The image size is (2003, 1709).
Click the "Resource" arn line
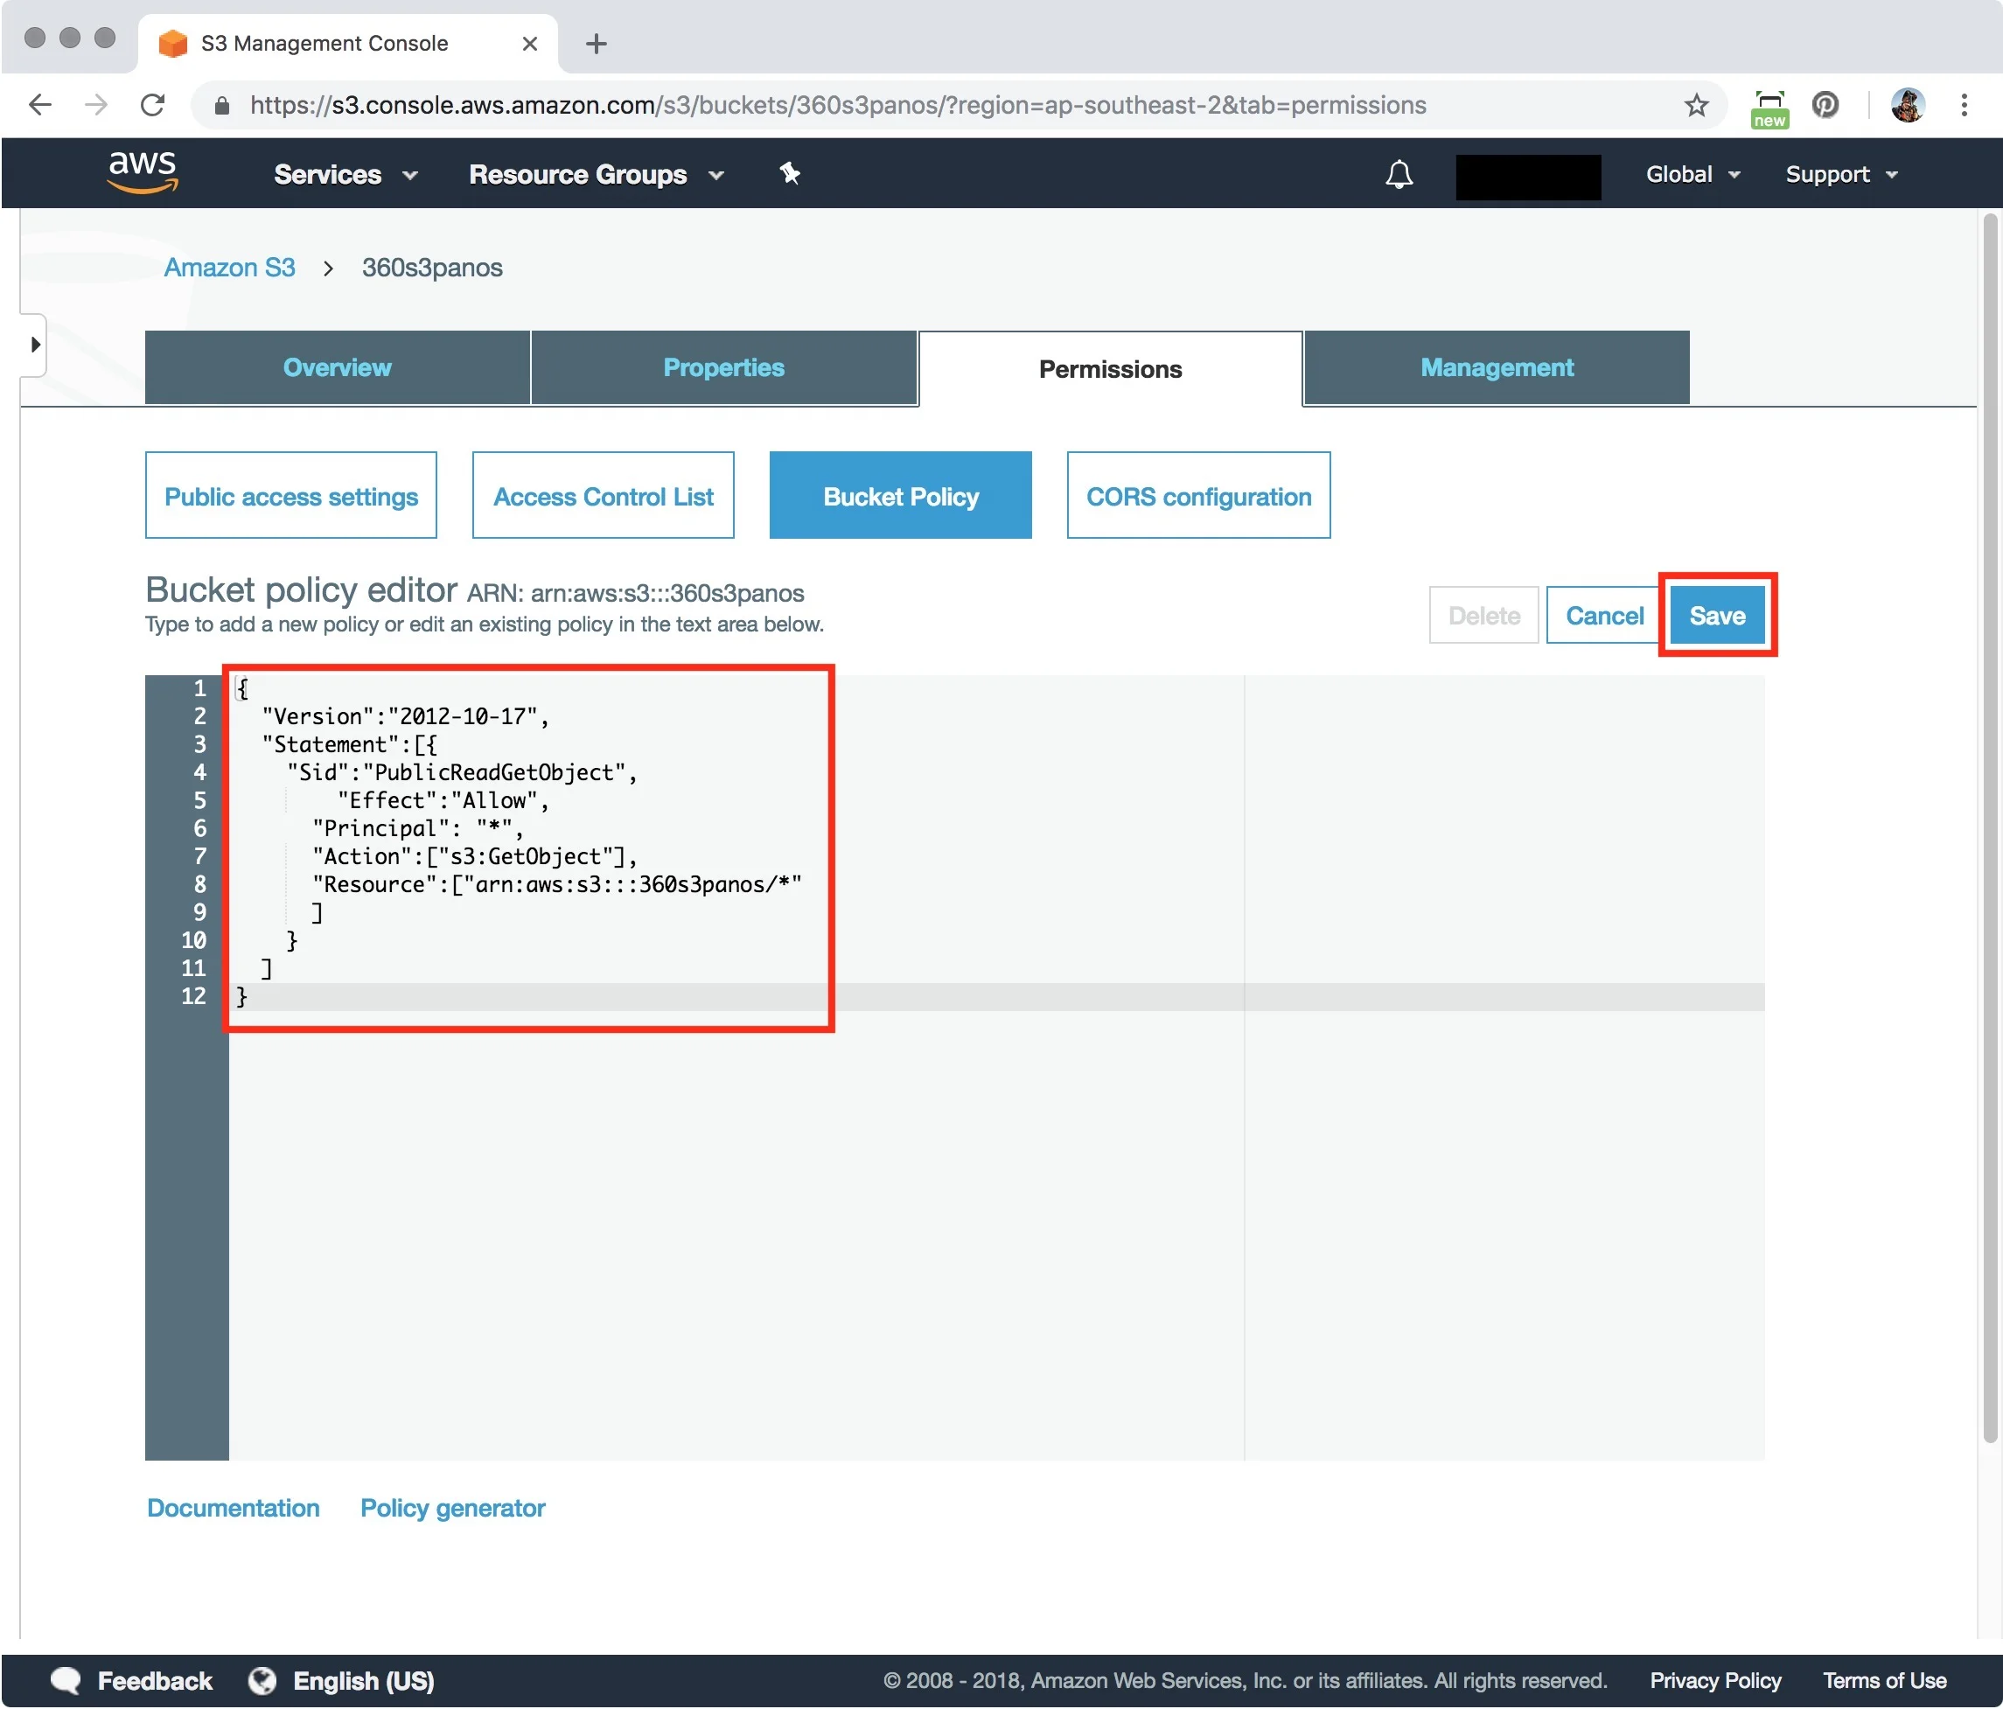557,884
